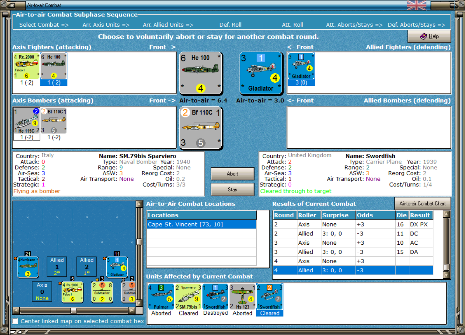465x335 pixels.
Task: Click the map vertical scrollbar down arrow
Action: pos(139,303)
